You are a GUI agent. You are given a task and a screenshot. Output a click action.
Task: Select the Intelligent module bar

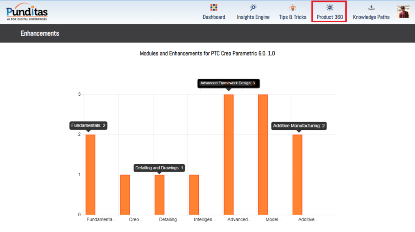pos(194,195)
